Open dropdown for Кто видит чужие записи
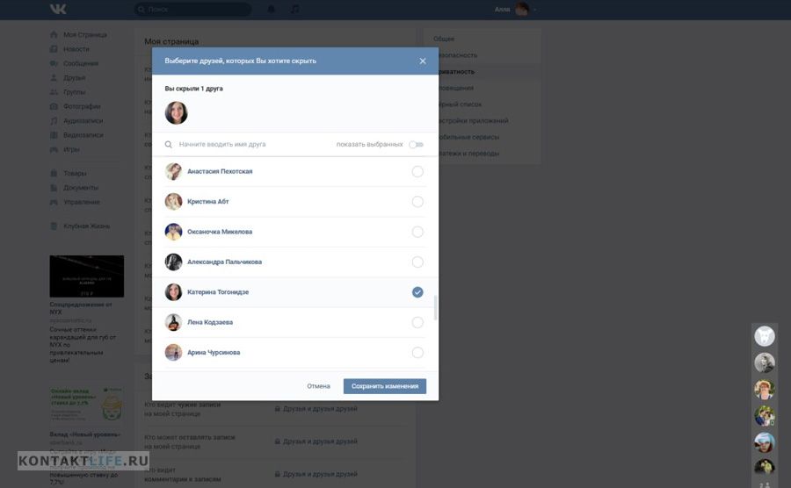Screen dimensions: 791x488 point(316,408)
